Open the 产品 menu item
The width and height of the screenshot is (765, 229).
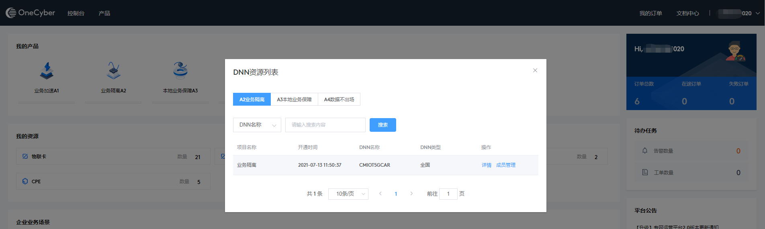104,13
